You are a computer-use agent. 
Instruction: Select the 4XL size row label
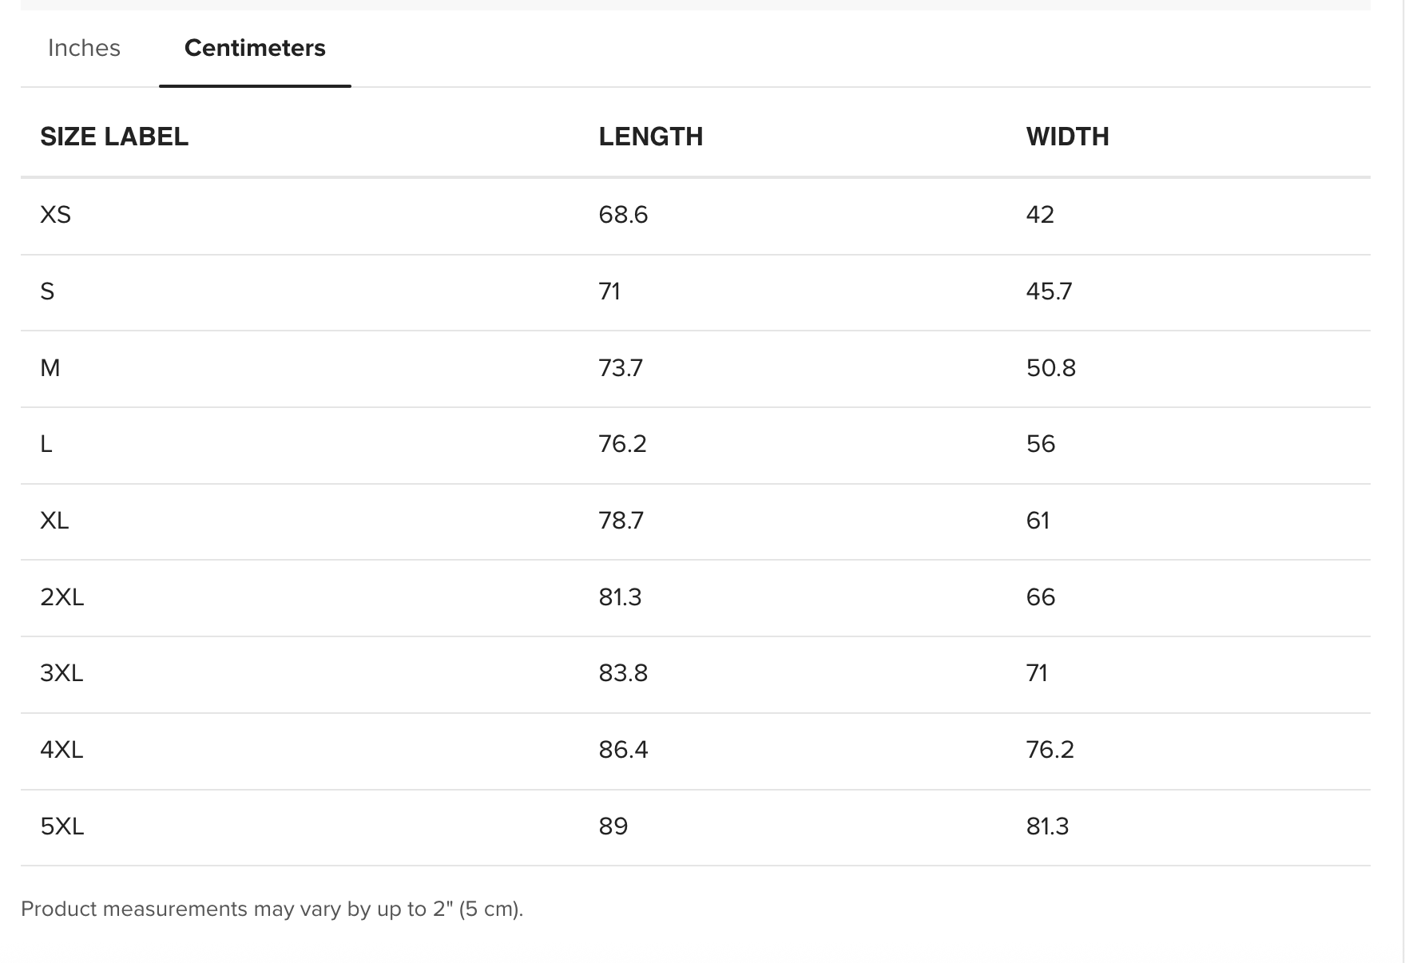click(62, 750)
